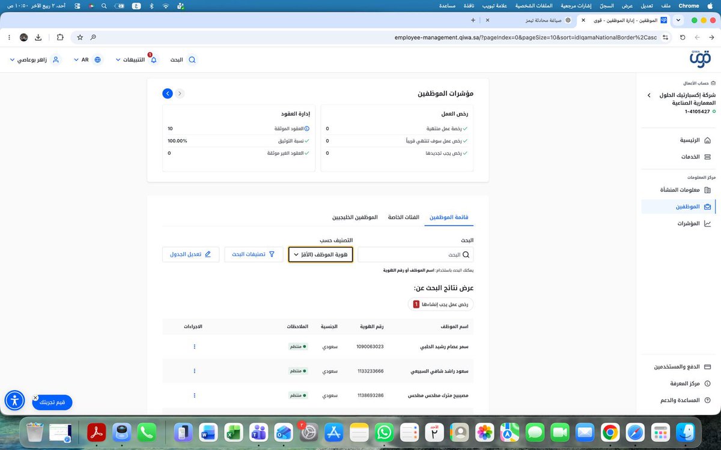Open WhatsApp from the Dock
This screenshot has width=721, height=450.
(x=383, y=432)
